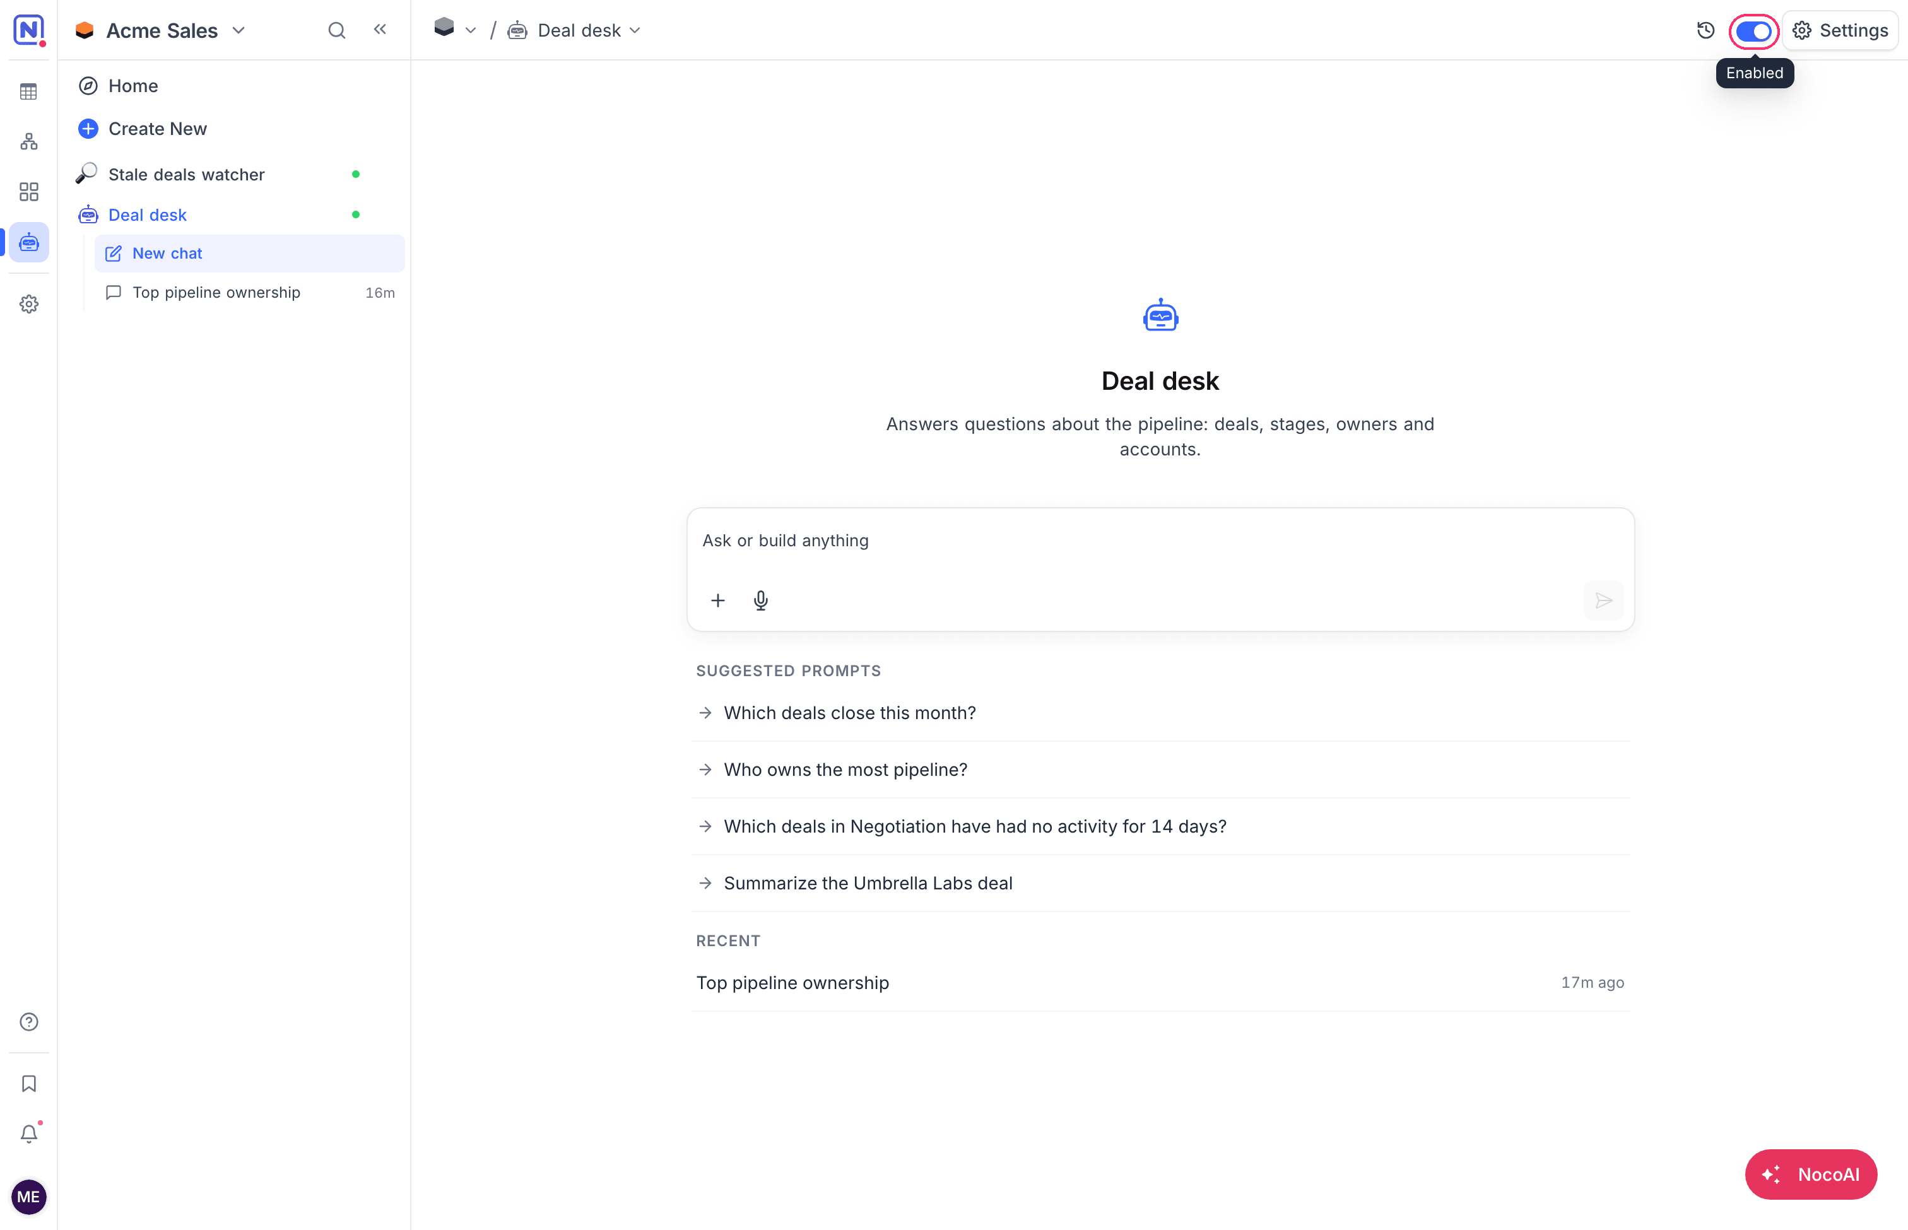Open the gear settings icon in left rail
The width and height of the screenshot is (1908, 1230).
[x=29, y=304]
